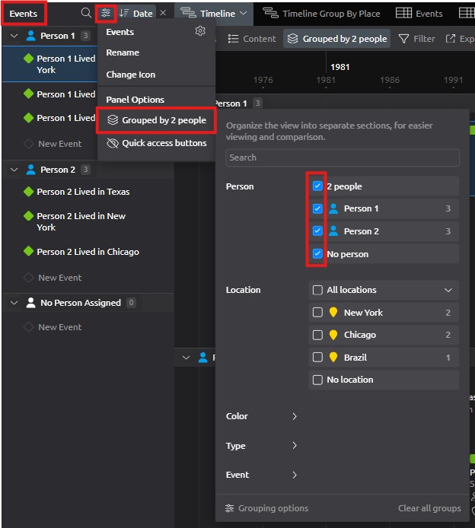Click the New York location pin icon
This screenshot has height=528, width=475.
point(333,313)
